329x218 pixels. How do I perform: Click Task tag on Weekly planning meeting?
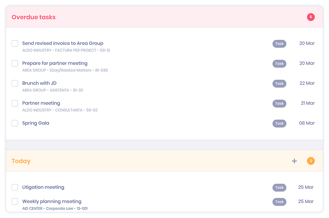[x=279, y=202]
